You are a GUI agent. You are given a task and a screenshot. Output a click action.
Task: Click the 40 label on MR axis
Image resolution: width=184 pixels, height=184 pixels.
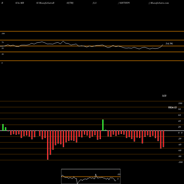(x=179, y=121)
